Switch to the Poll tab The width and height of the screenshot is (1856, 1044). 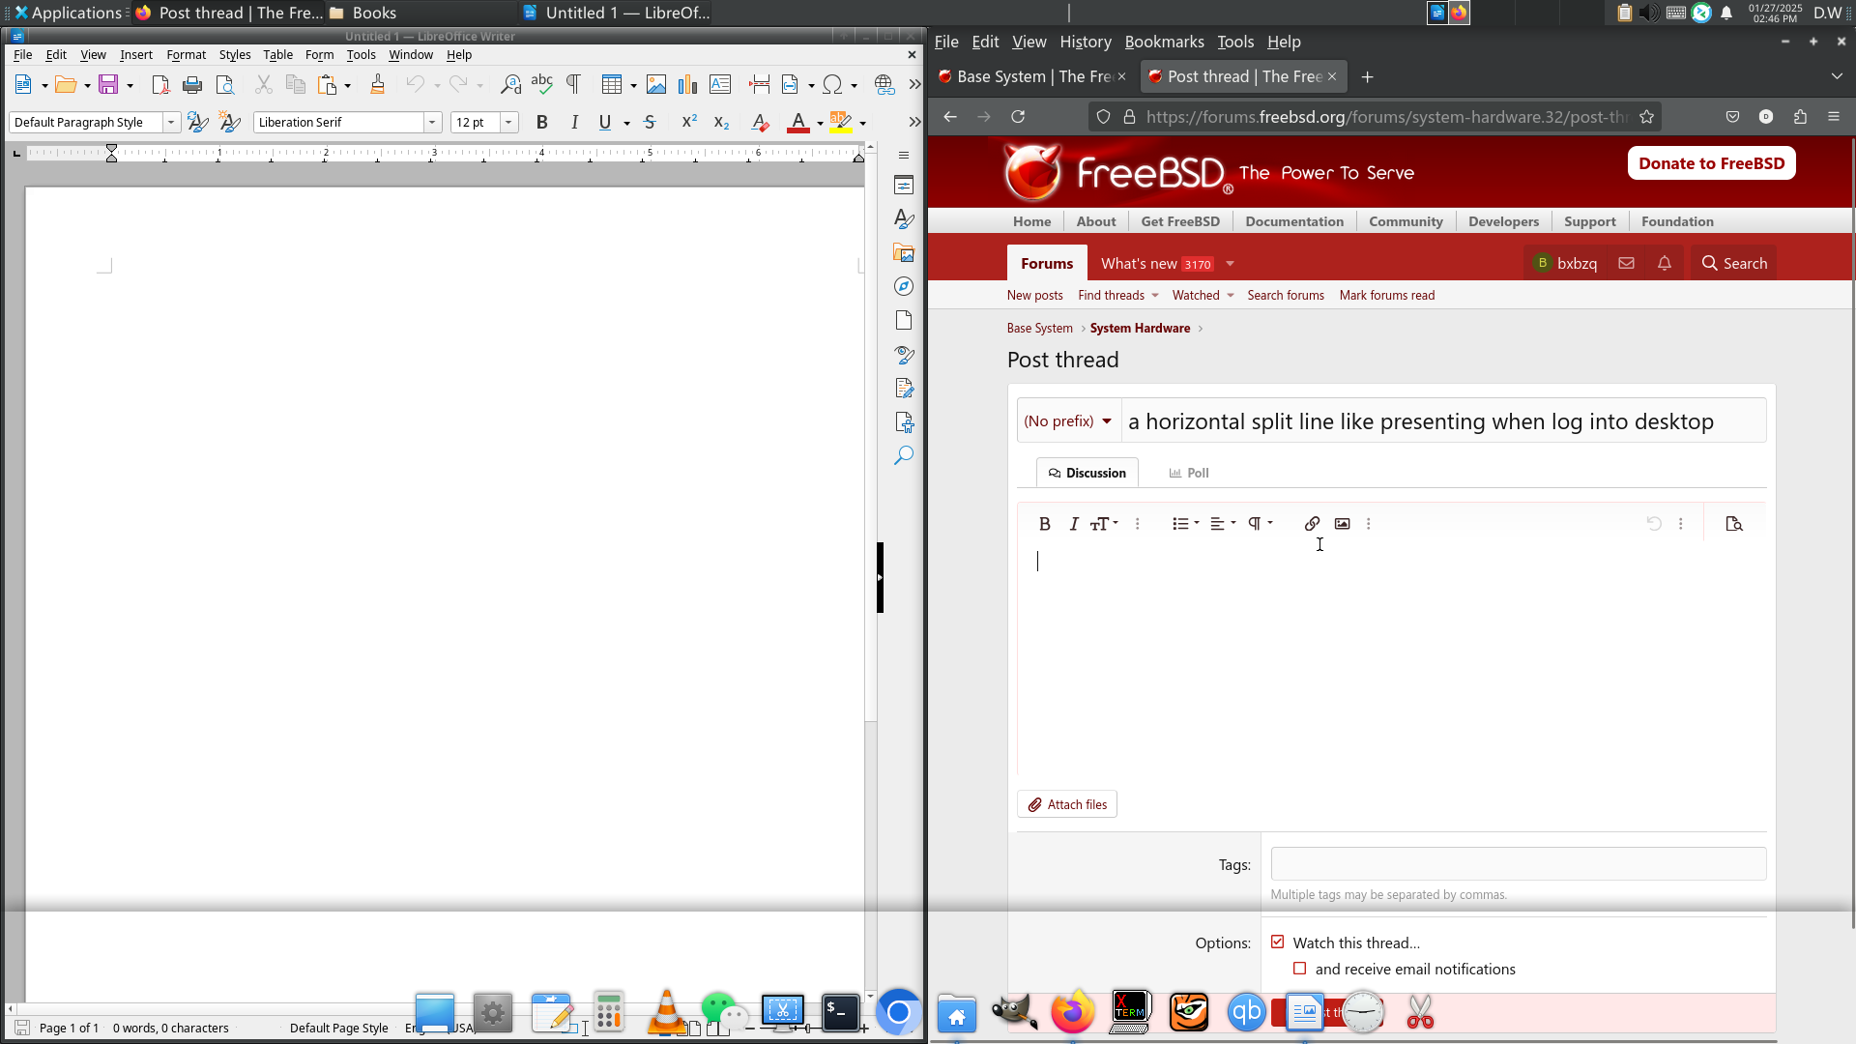(x=1189, y=473)
